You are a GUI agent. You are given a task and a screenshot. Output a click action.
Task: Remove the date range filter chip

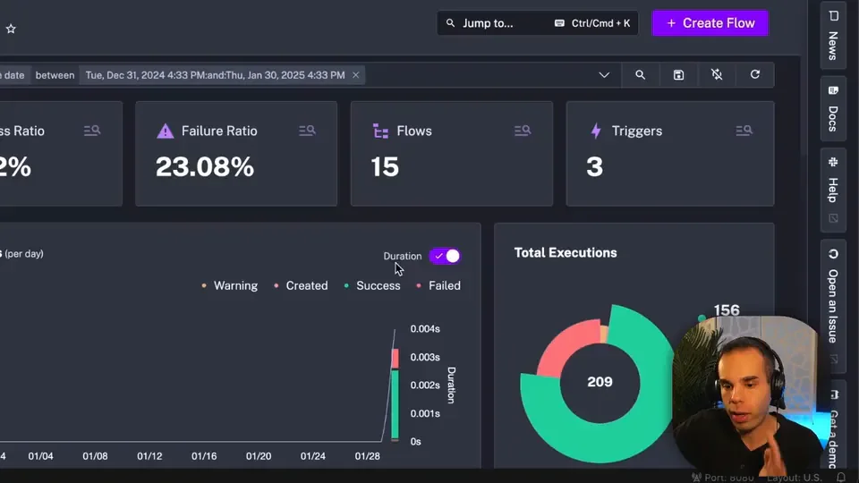(x=355, y=75)
